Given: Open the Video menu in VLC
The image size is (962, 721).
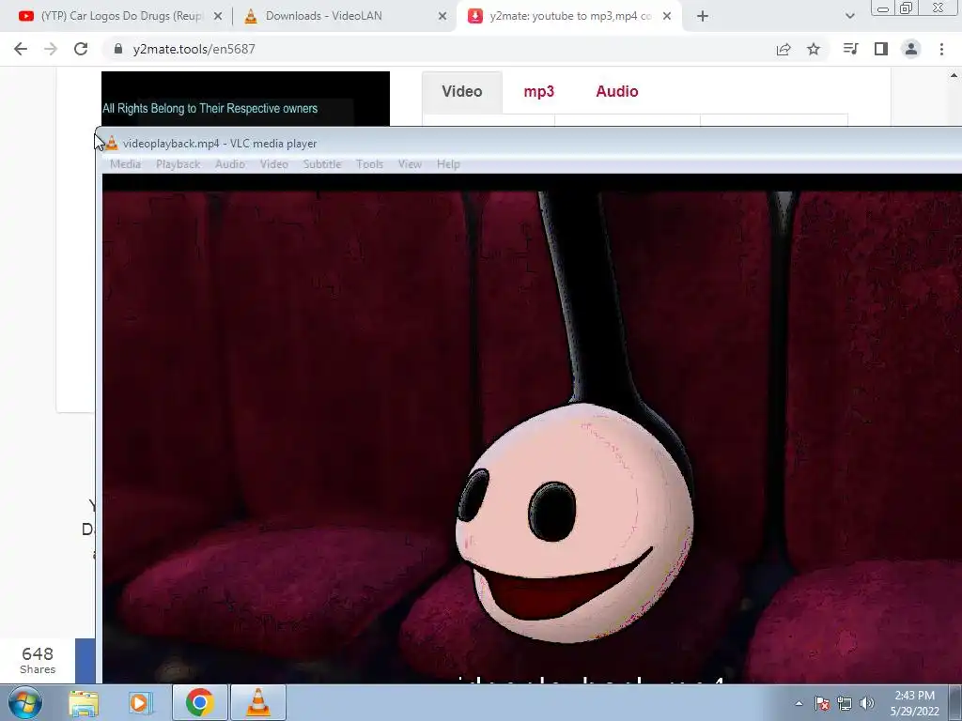Looking at the screenshot, I should (x=273, y=164).
